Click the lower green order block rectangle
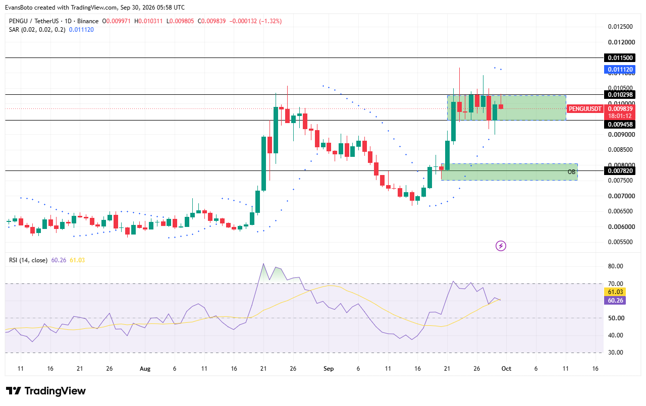Viewport: 646px width, 406px height. point(509,171)
